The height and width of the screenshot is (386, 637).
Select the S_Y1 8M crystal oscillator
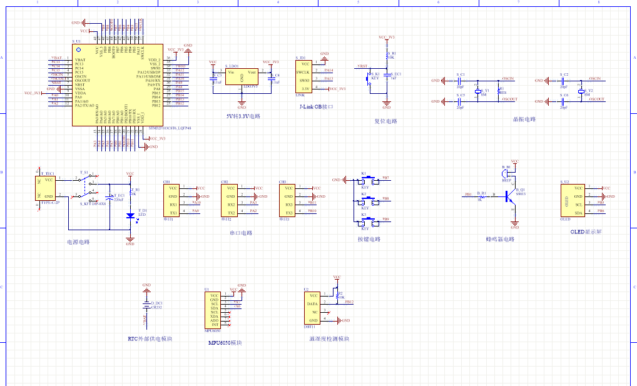(x=477, y=91)
